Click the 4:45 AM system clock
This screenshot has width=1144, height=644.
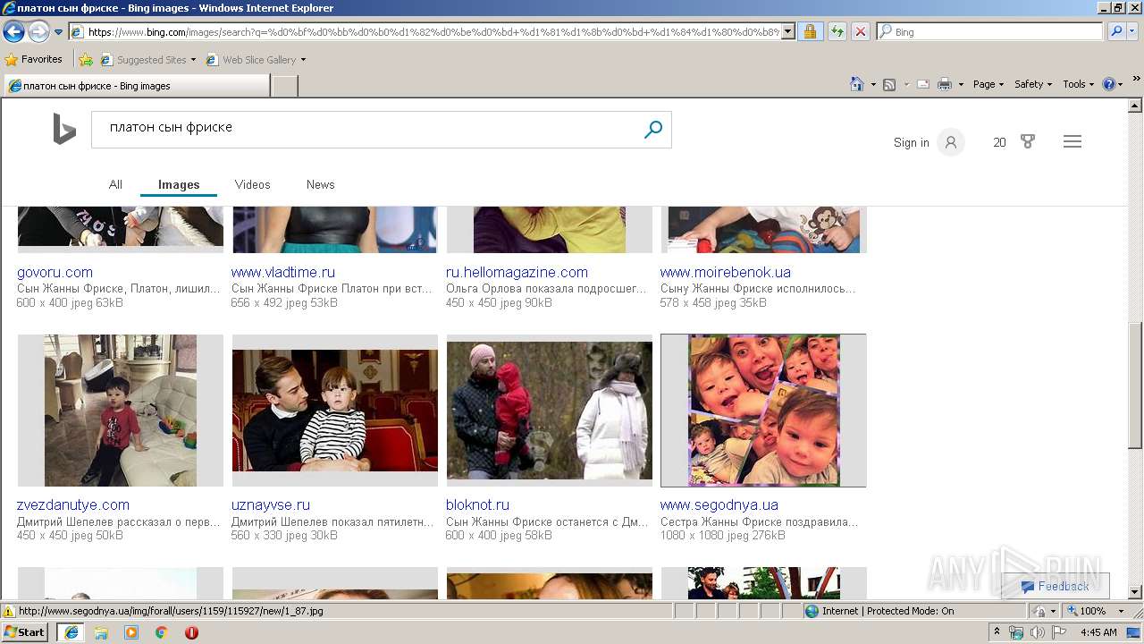point(1098,632)
